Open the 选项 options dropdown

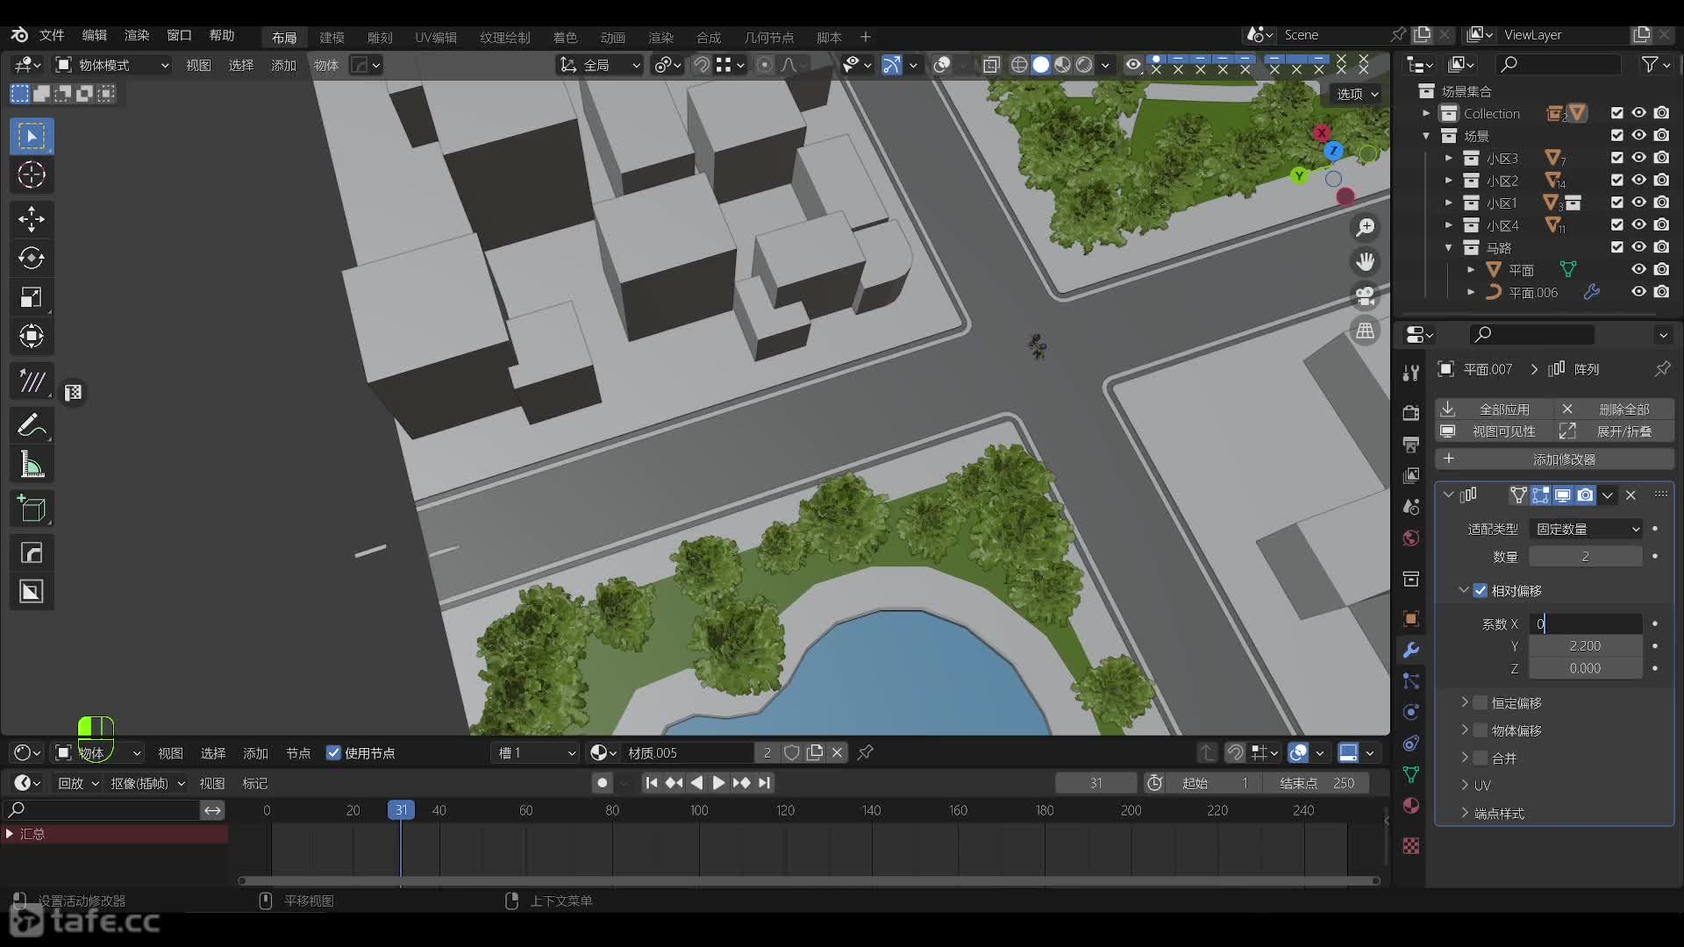click(1357, 94)
